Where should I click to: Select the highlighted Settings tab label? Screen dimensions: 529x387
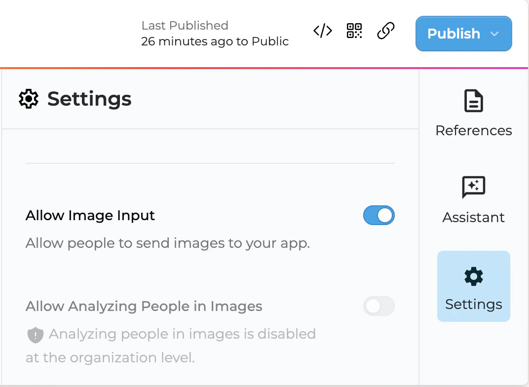474,305
